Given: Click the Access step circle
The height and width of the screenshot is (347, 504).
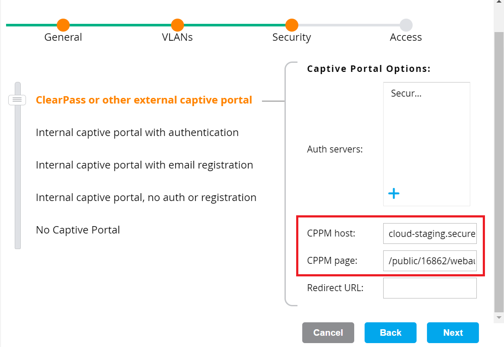Looking at the screenshot, I should (406, 25).
